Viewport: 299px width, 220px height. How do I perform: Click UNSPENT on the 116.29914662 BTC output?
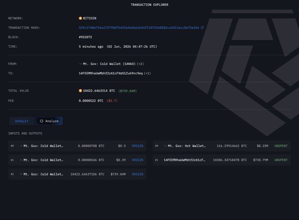(281, 146)
